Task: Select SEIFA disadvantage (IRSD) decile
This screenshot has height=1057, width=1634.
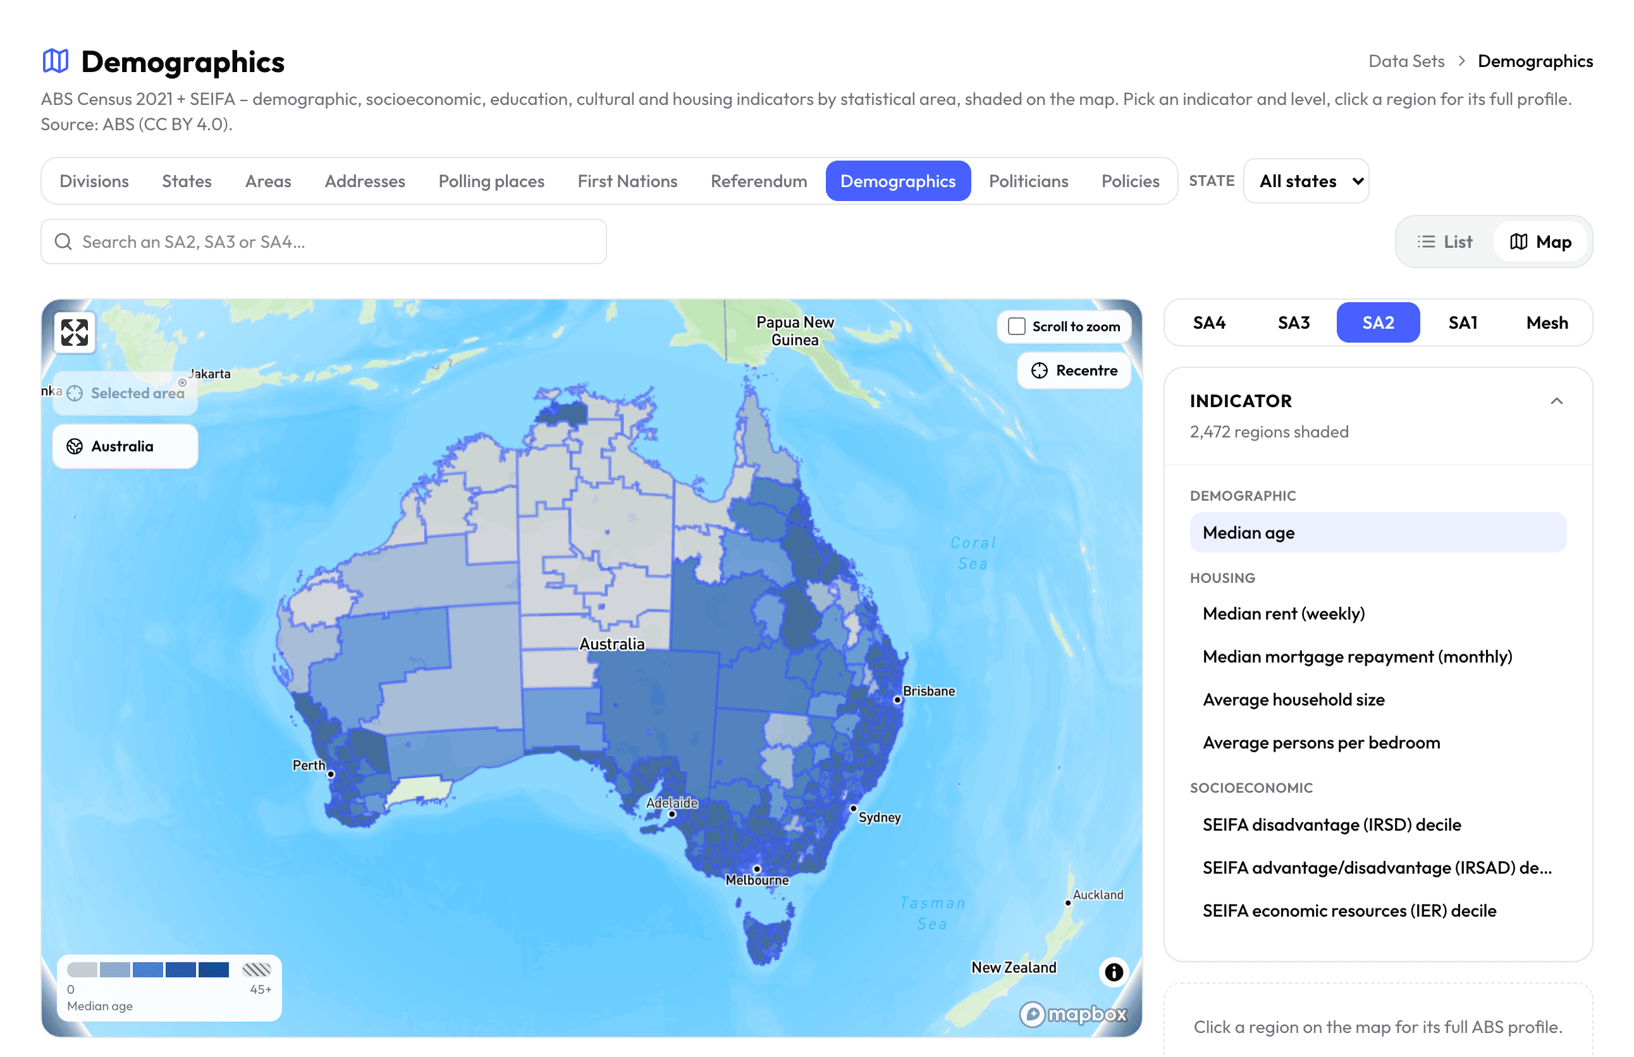Action: coord(1378,825)
